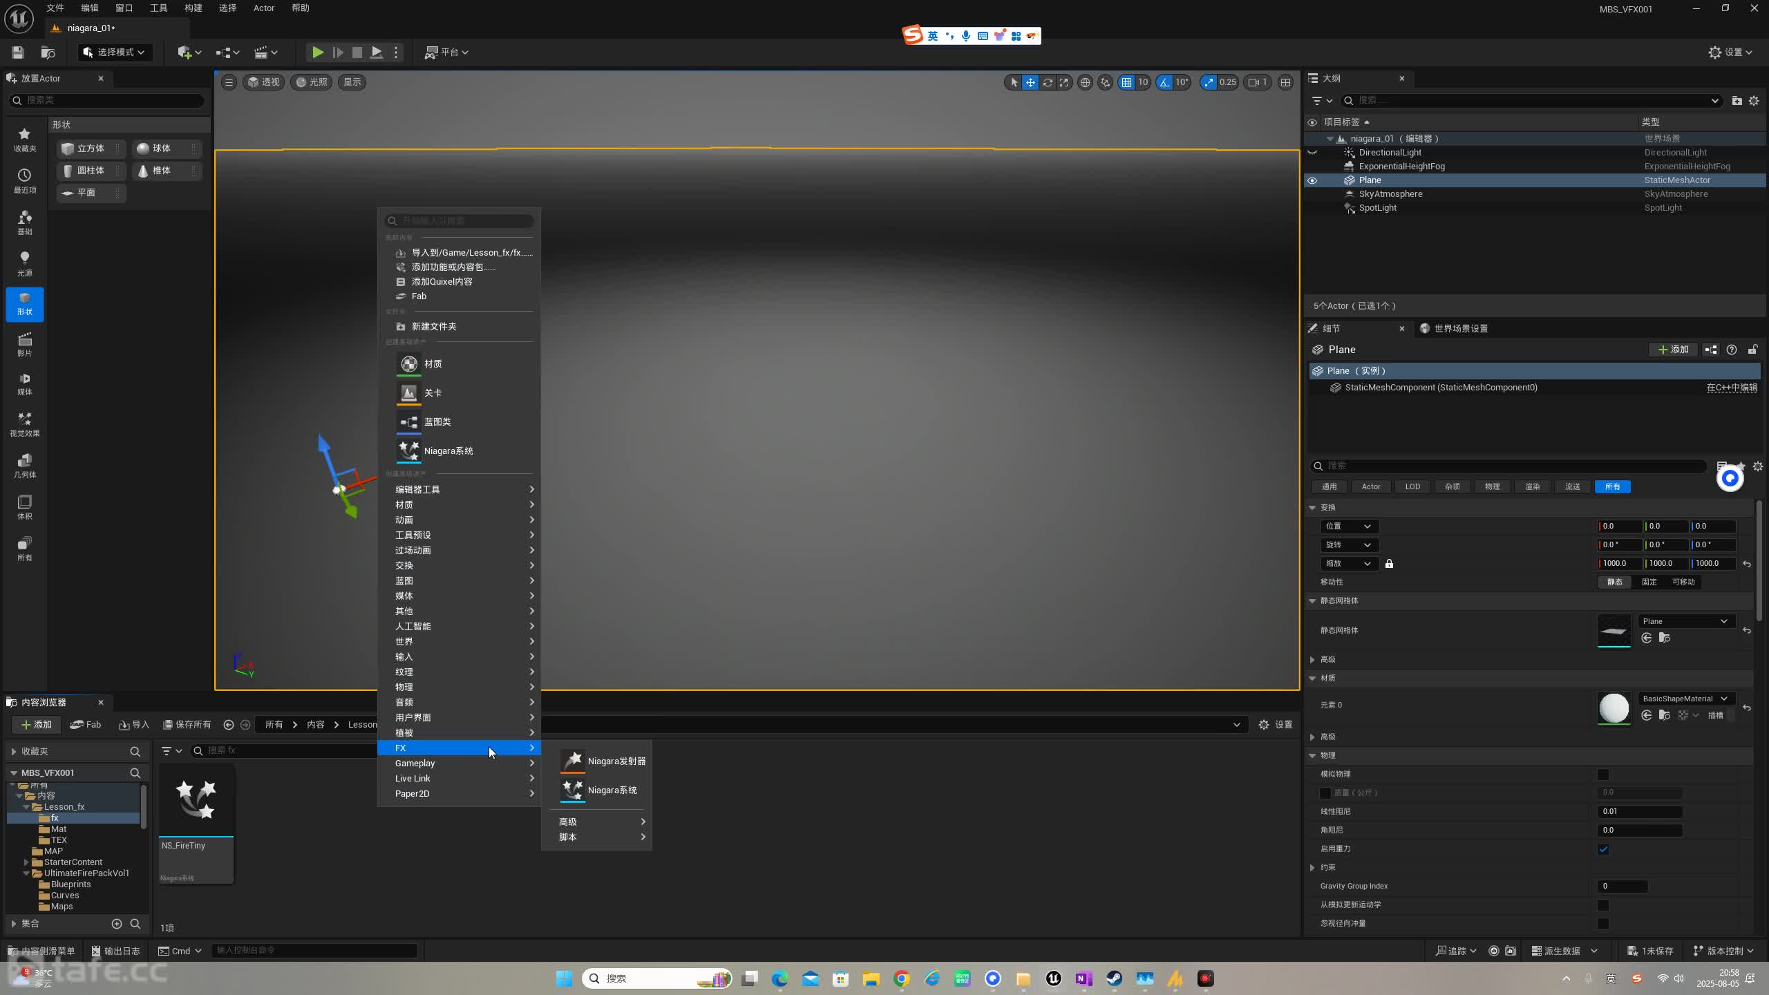The width and height of the screenshot is (1769, 995).
Task: Open Google Chrome from the taskbar
Action: pos(902,978)
